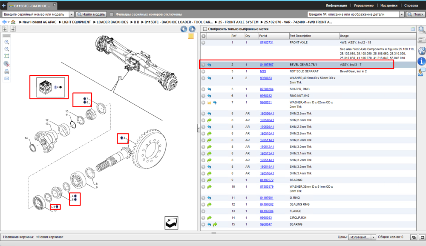Go to the next figure
Viewport: 426px width, 246px height.
pyautogui.click(x=192, y=29)
